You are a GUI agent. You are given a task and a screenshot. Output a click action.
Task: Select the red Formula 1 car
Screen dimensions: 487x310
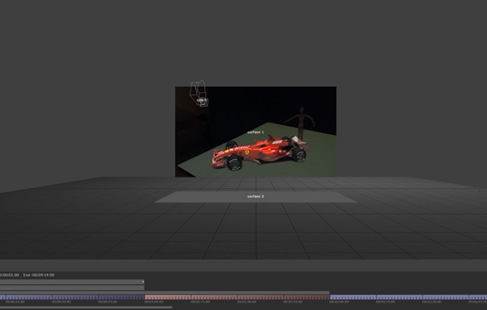[260, 153]
